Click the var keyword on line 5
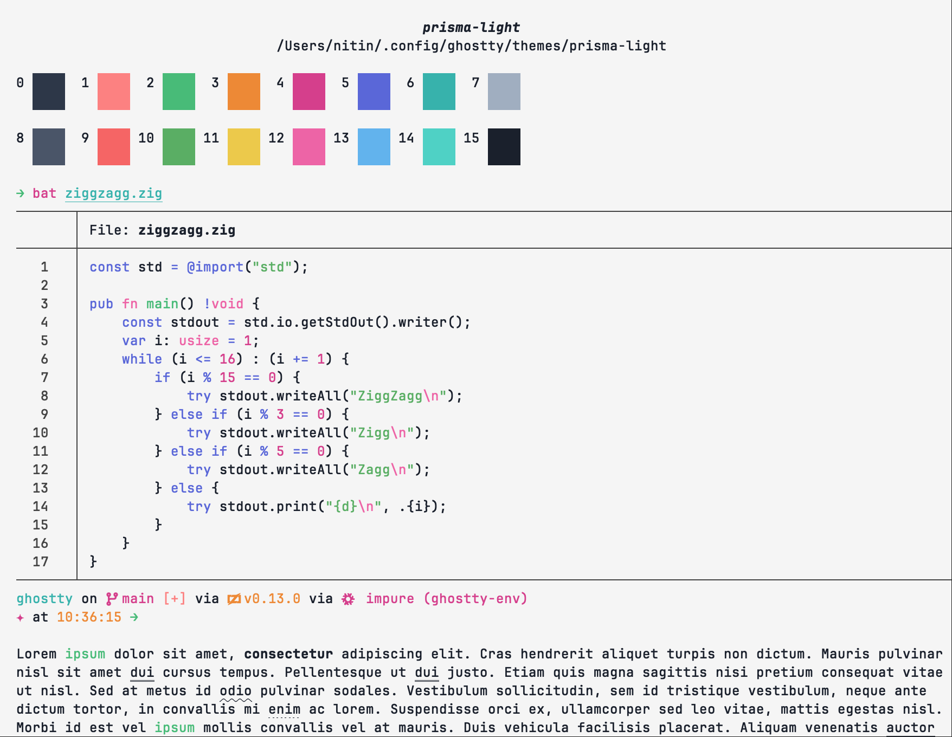Image resolution: width=952 pixels, height=737 pixels. point(134,341)
